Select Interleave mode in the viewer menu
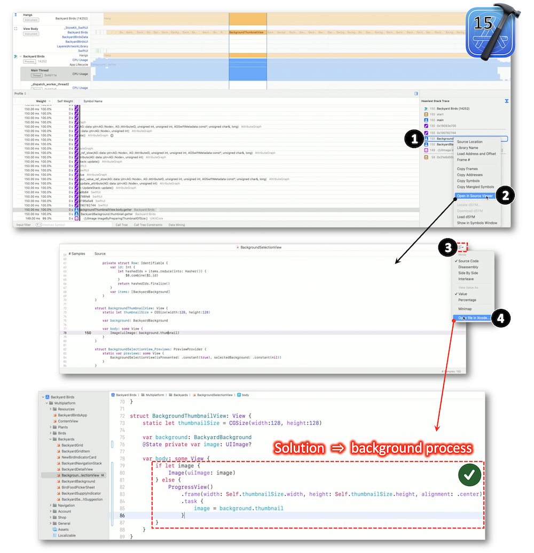 pyautogui.click(x=466, y=279)
